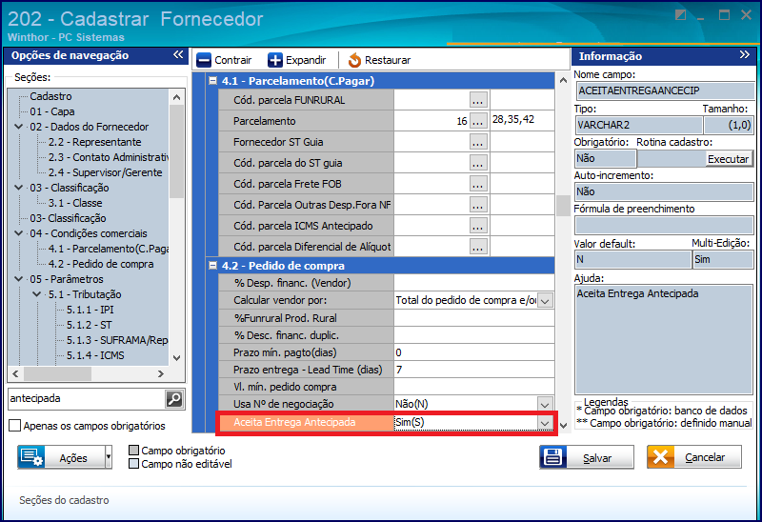Select 4.1 - Parcelamento(C.Pagar) tree item

click(109, 249)
